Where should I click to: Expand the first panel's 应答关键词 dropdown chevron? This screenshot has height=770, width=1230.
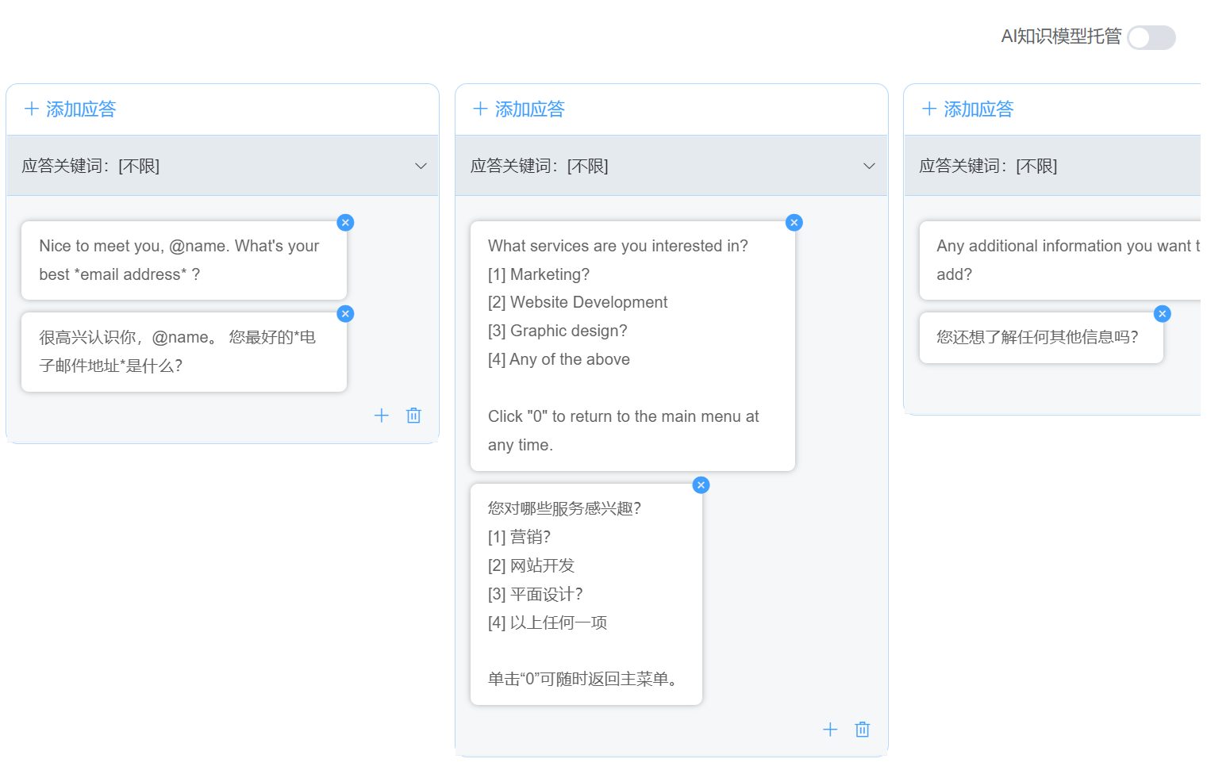[x=421, y=166]
